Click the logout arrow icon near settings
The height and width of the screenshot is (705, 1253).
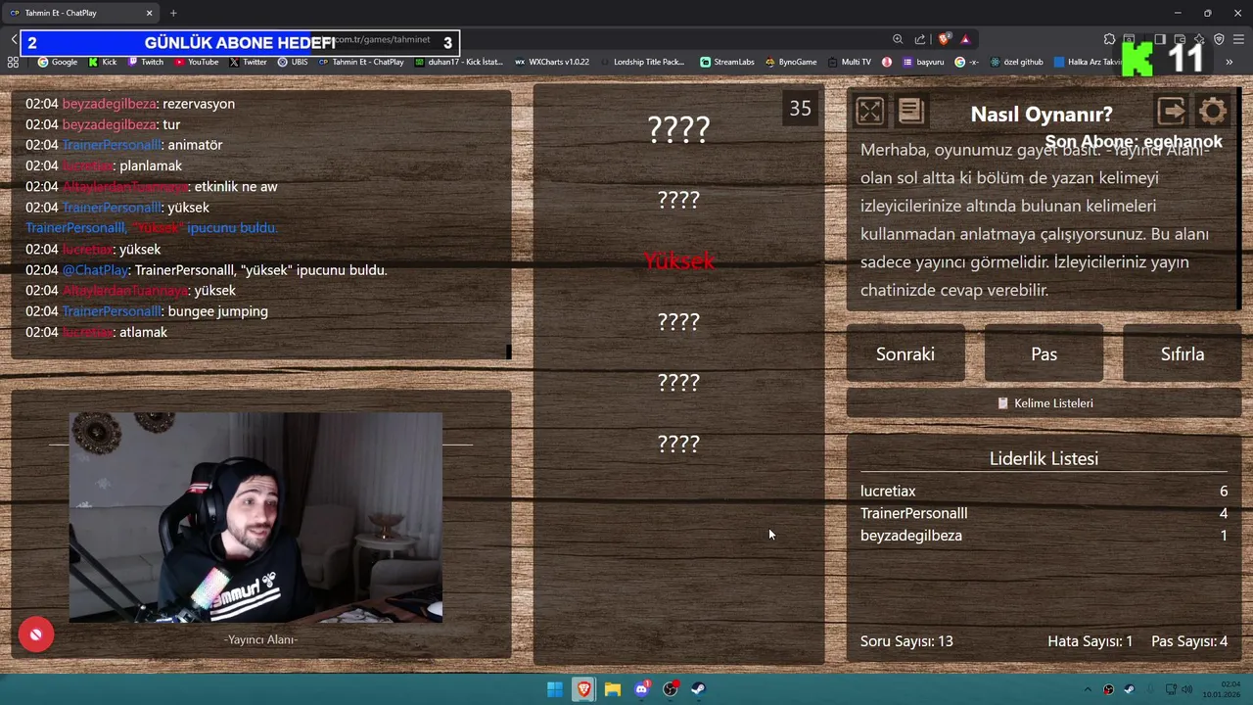1172,111
